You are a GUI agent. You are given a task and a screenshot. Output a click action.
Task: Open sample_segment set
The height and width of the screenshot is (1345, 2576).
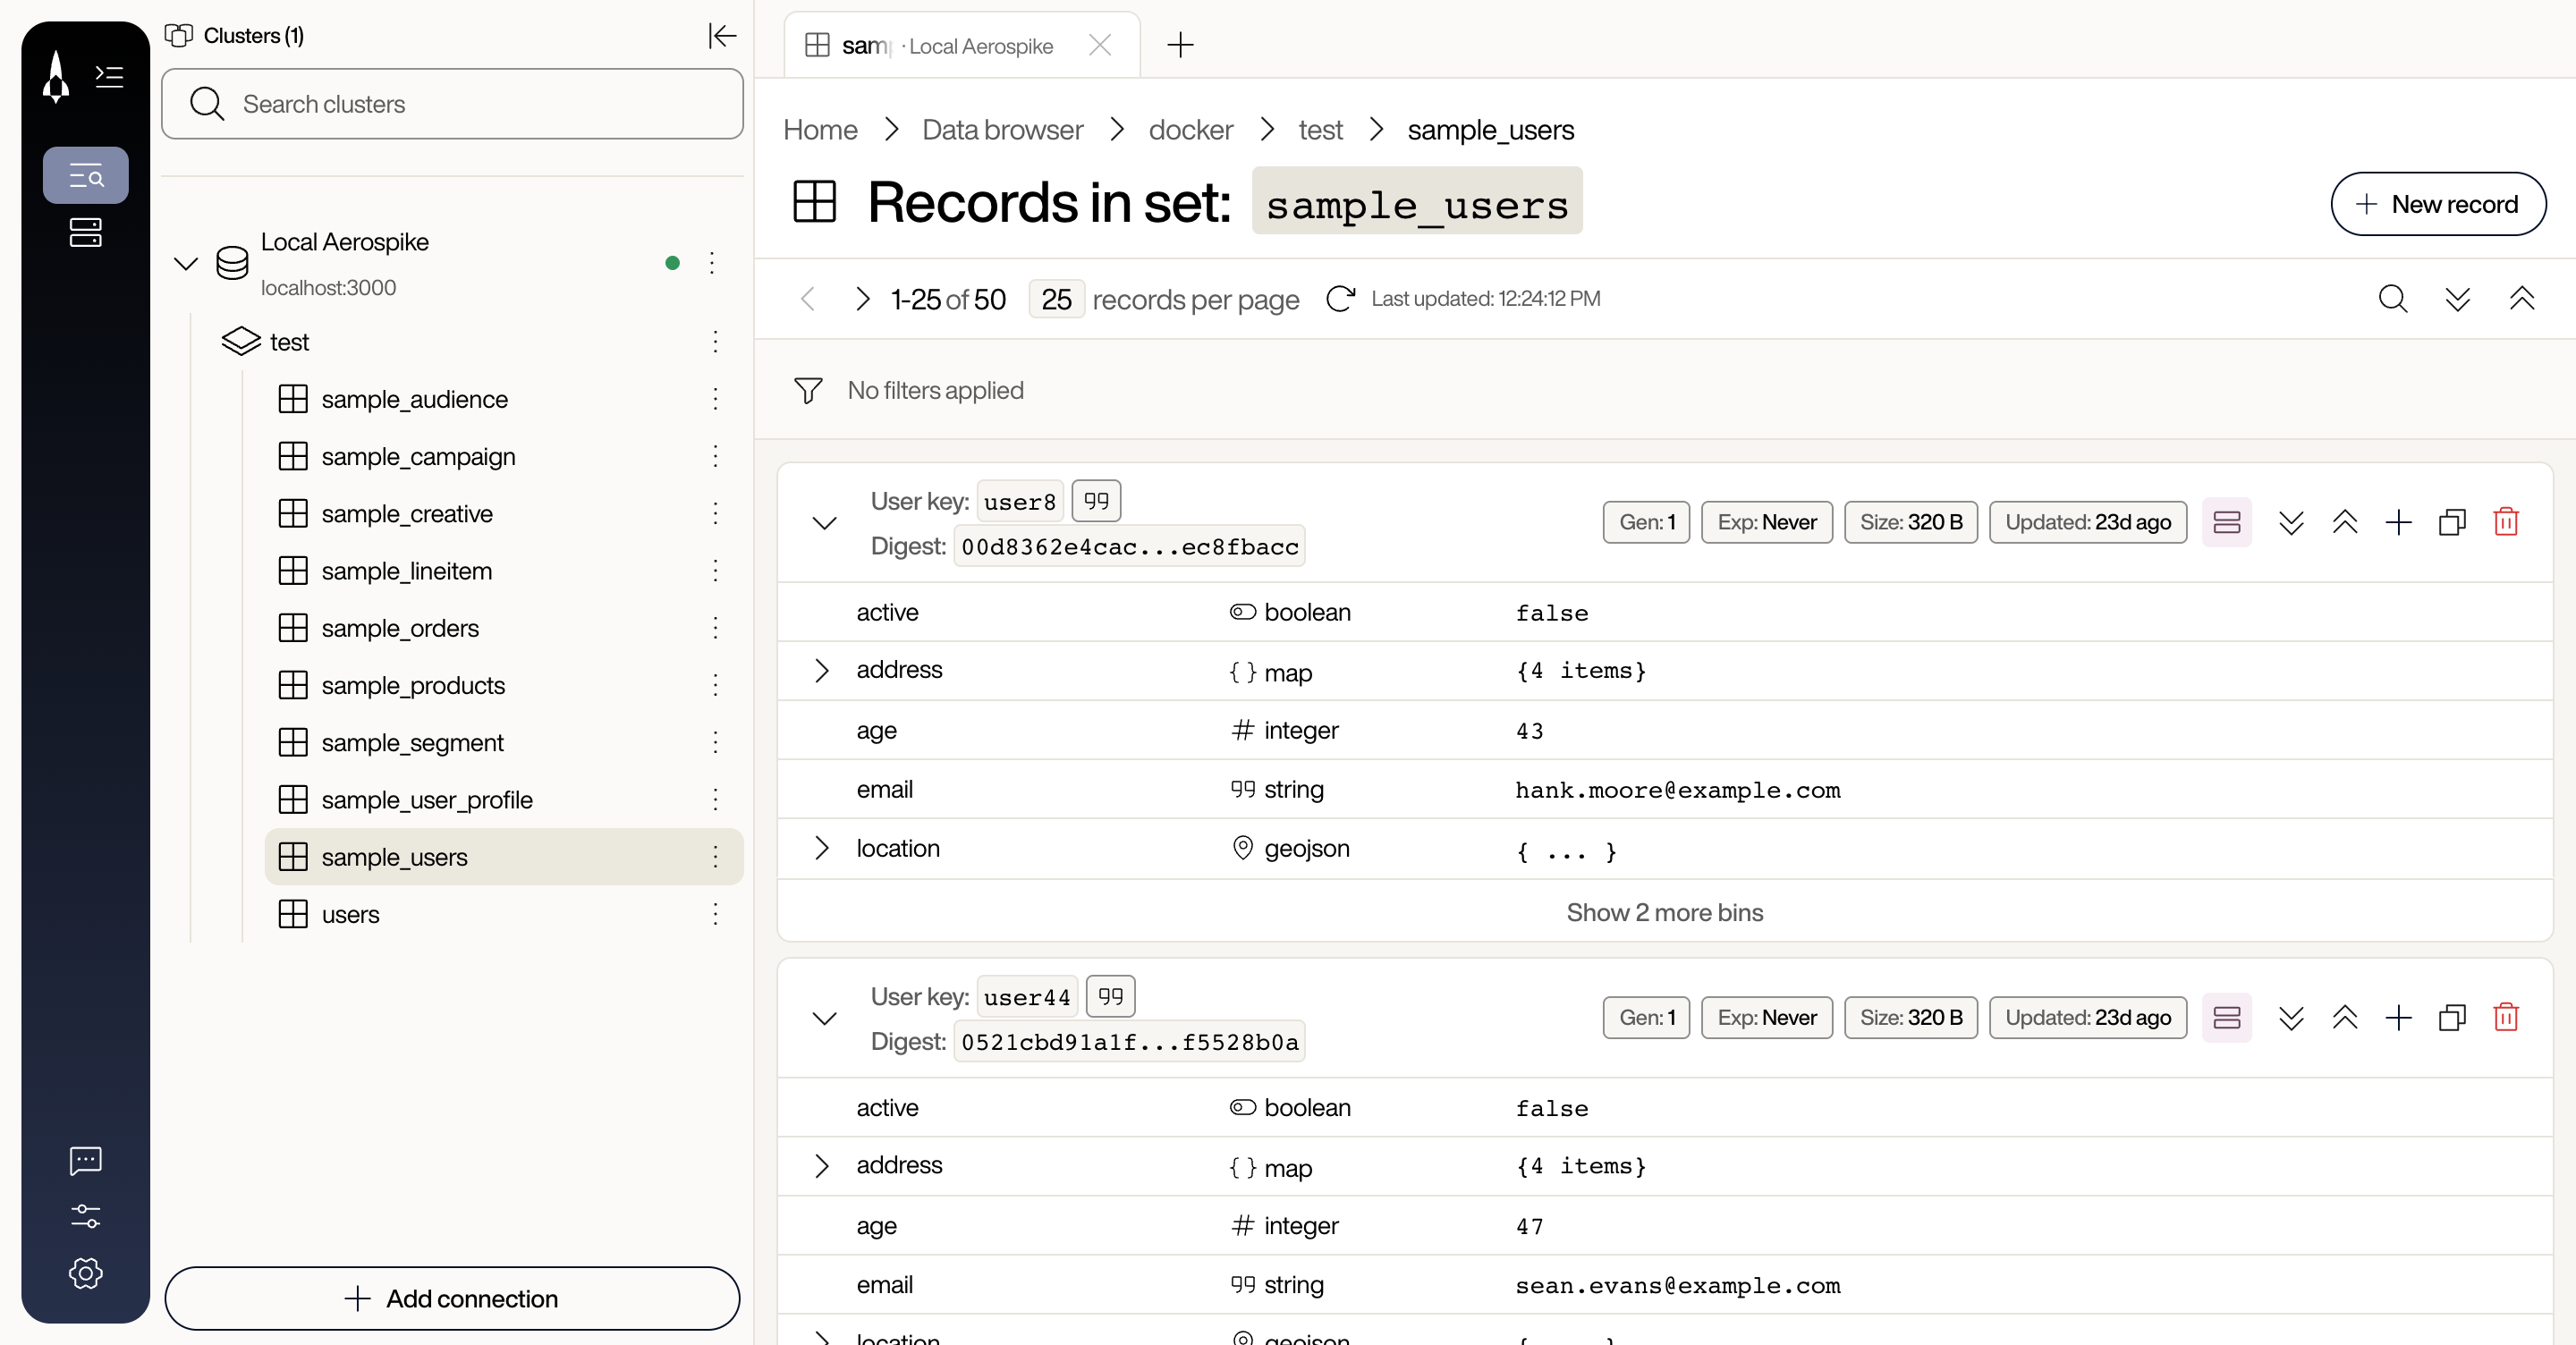click(x=412, y=742)
